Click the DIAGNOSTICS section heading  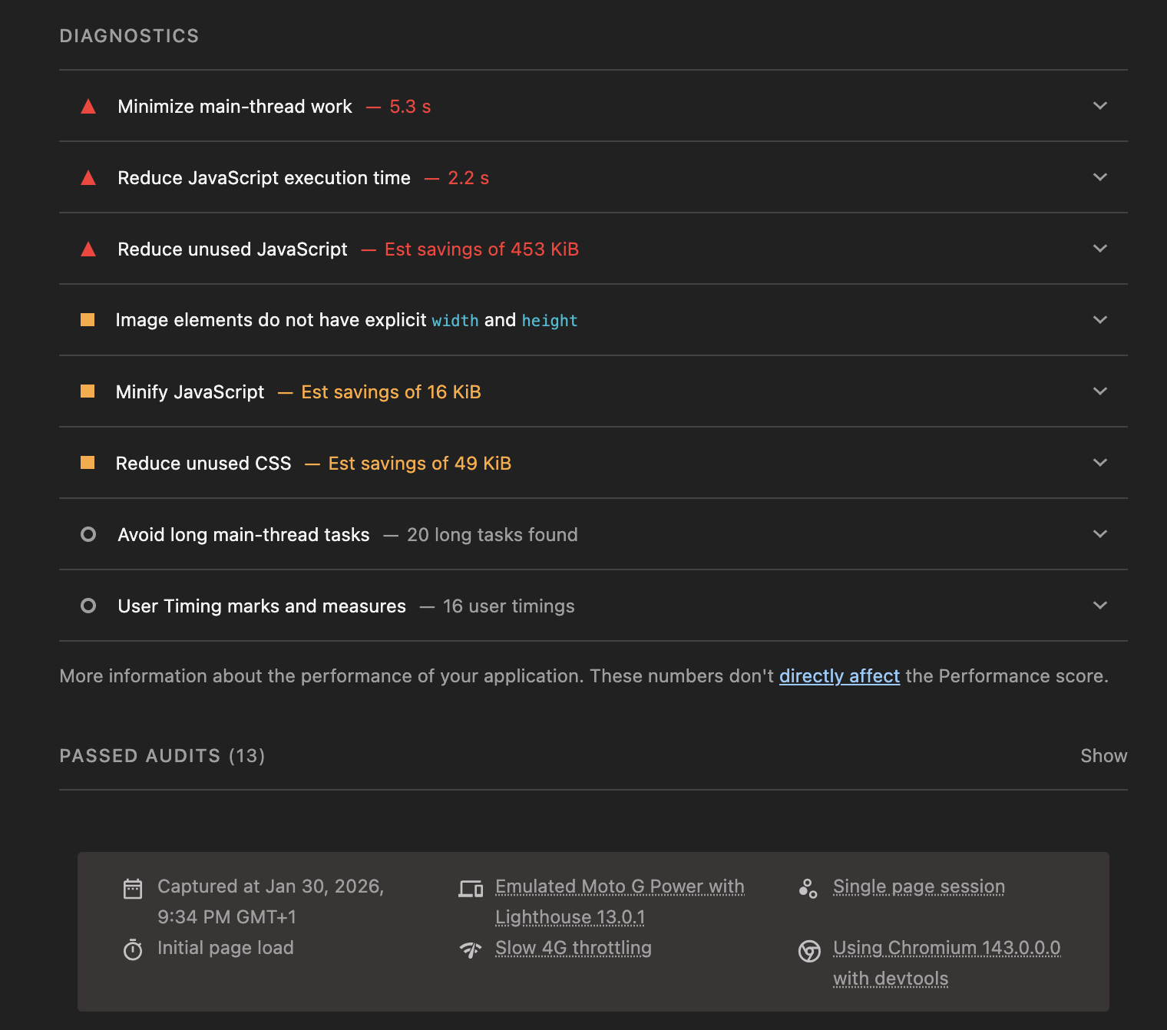coord(129,35)
